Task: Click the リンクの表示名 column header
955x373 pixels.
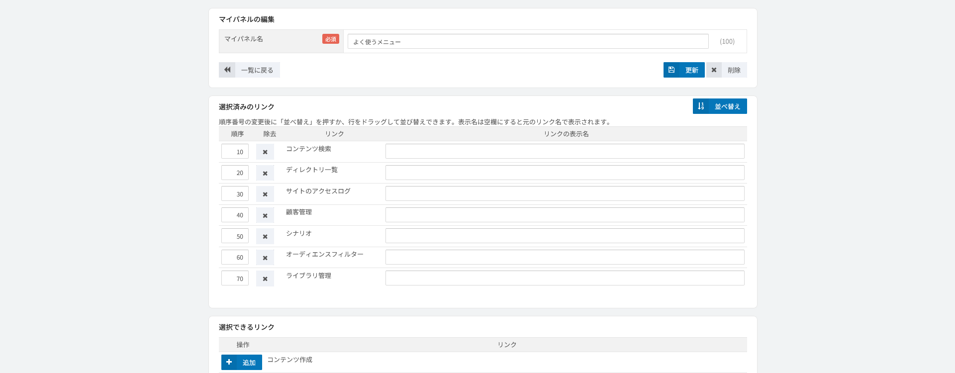Action: [566, 134]
